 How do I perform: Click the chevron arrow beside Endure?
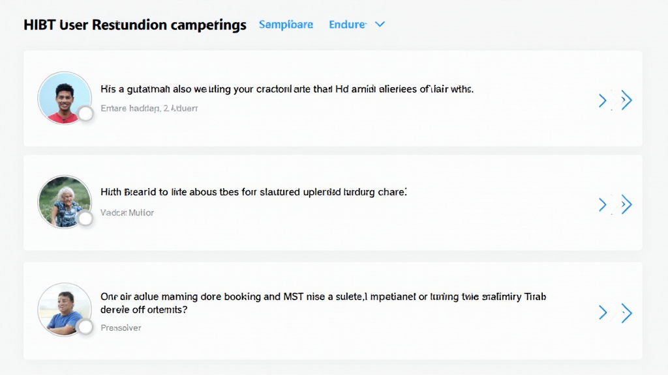tap(380, 25)
